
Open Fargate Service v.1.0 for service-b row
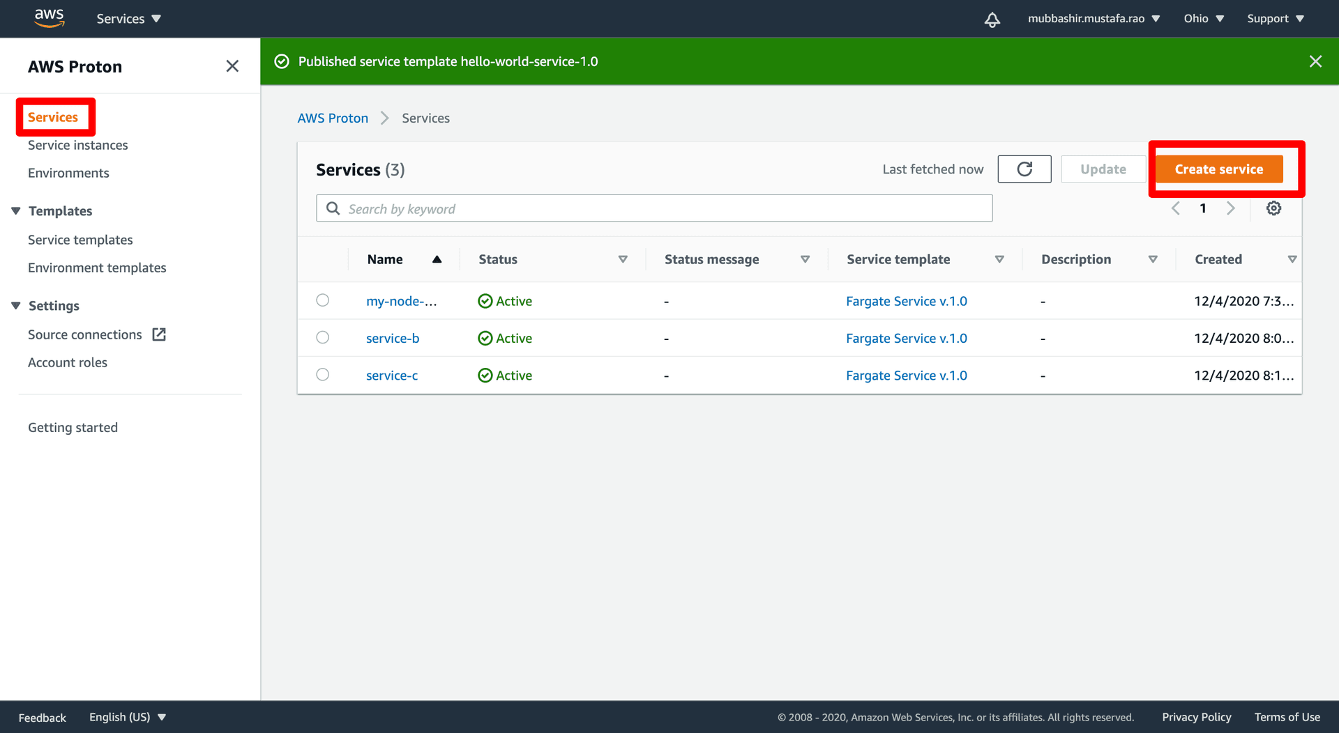(907, 338)
